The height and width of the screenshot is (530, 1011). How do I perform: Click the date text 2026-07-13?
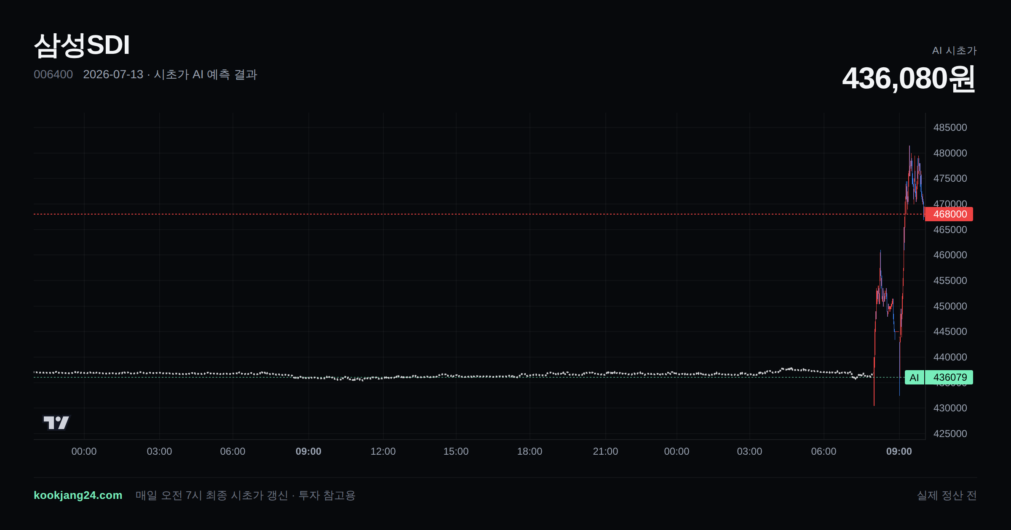point(113,74)
